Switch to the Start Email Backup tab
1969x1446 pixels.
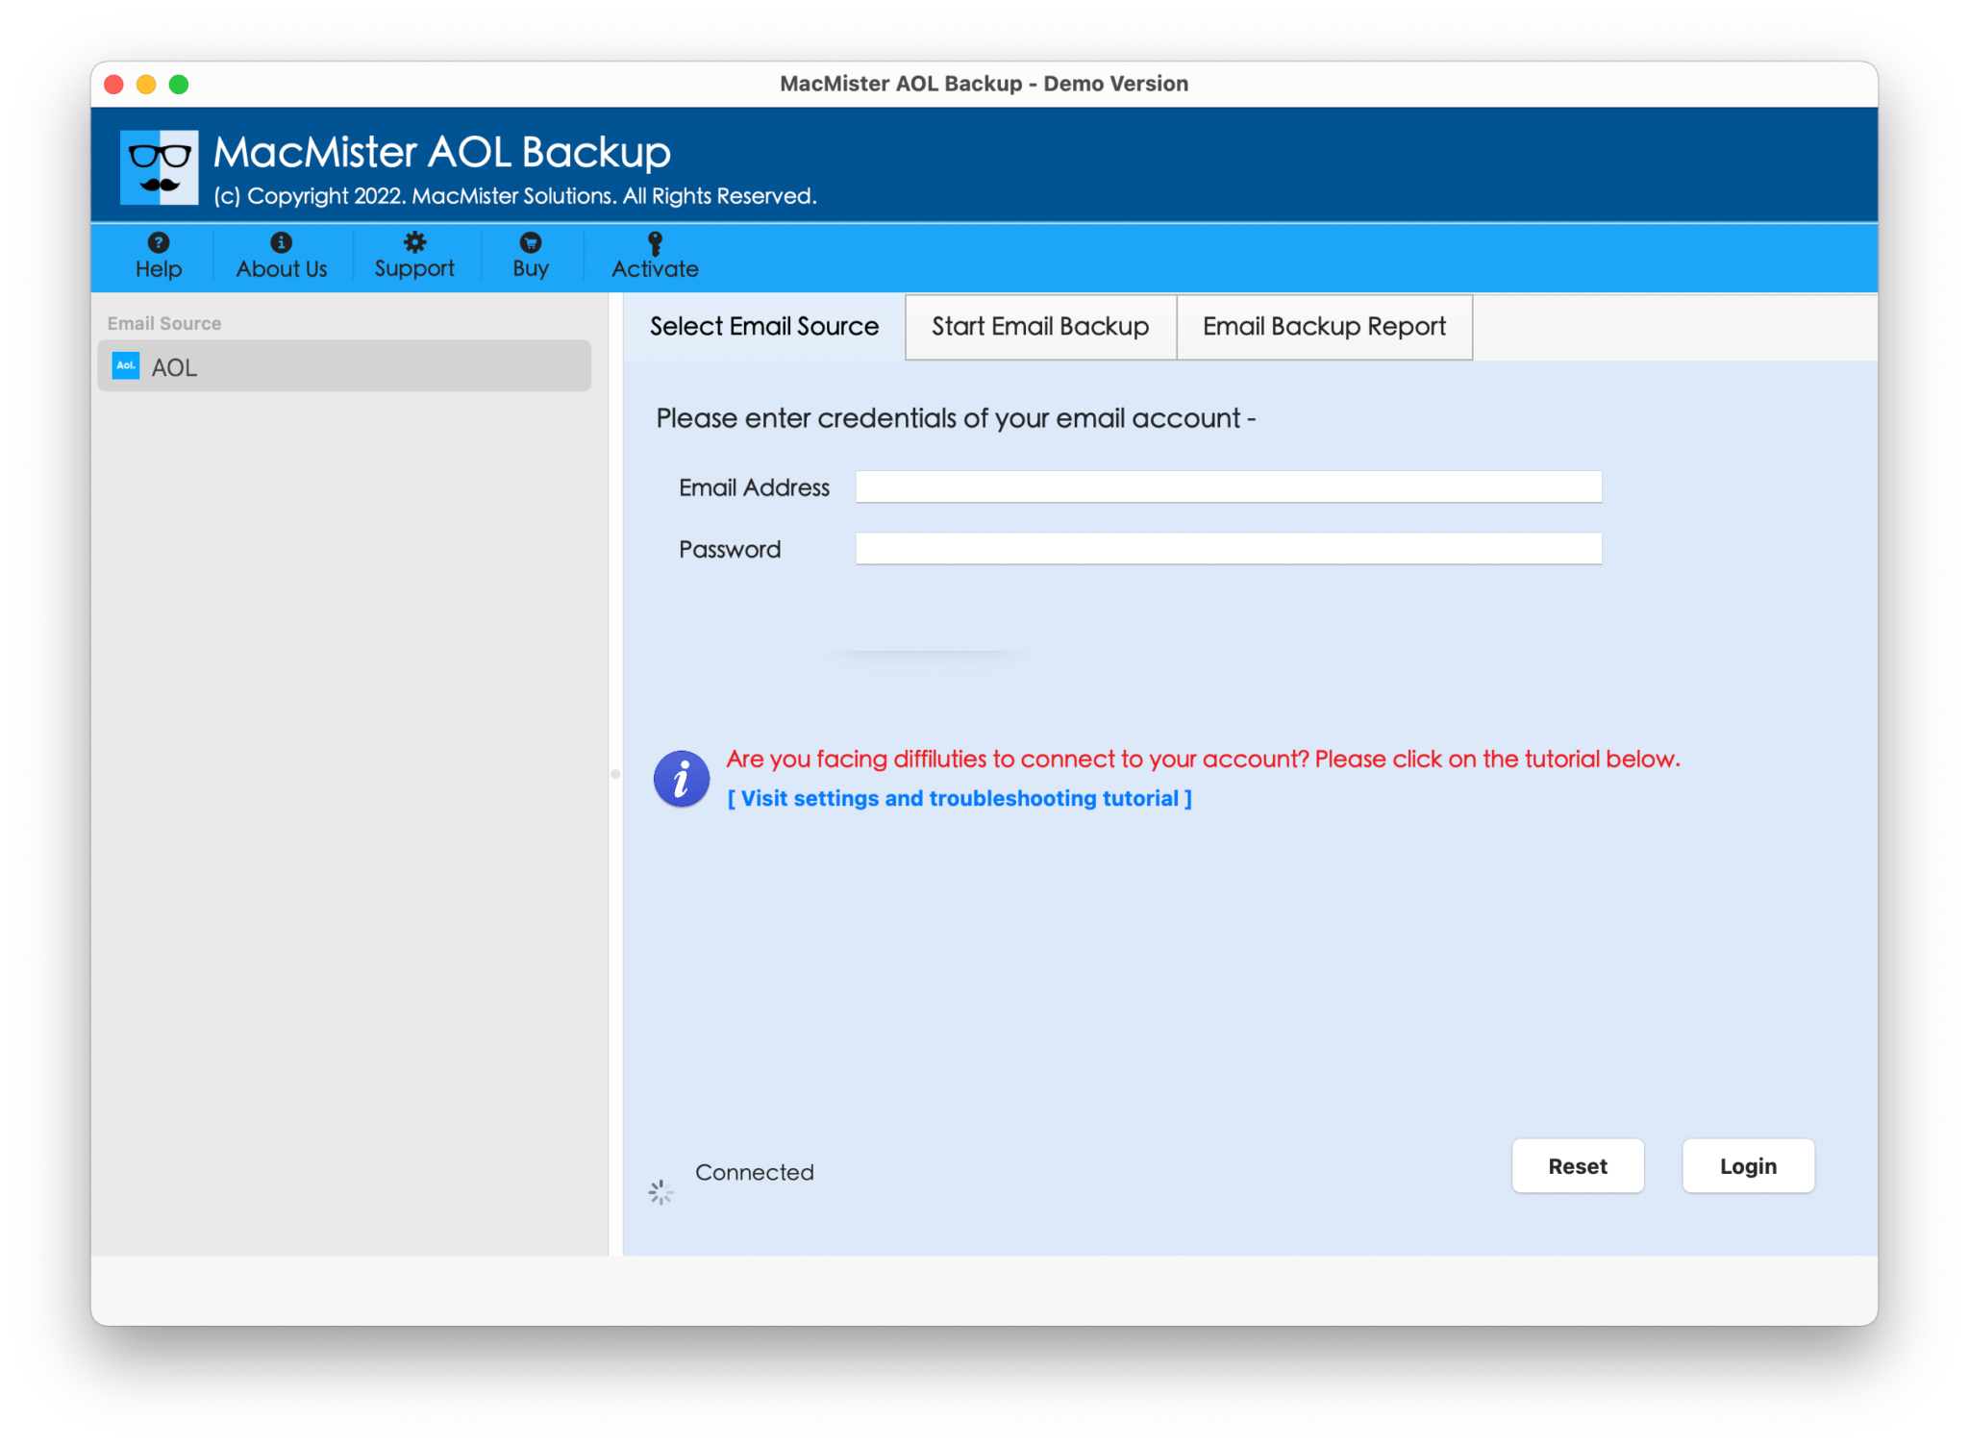click(1039, 327)
